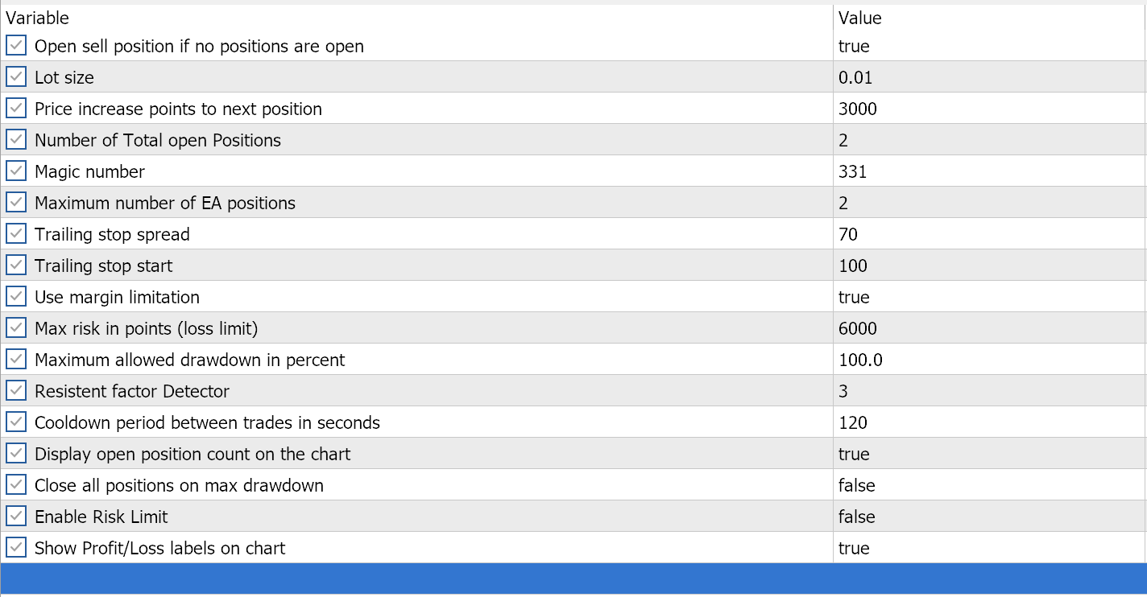
Task: Open Close all positions value false
Action: [857, 485]
